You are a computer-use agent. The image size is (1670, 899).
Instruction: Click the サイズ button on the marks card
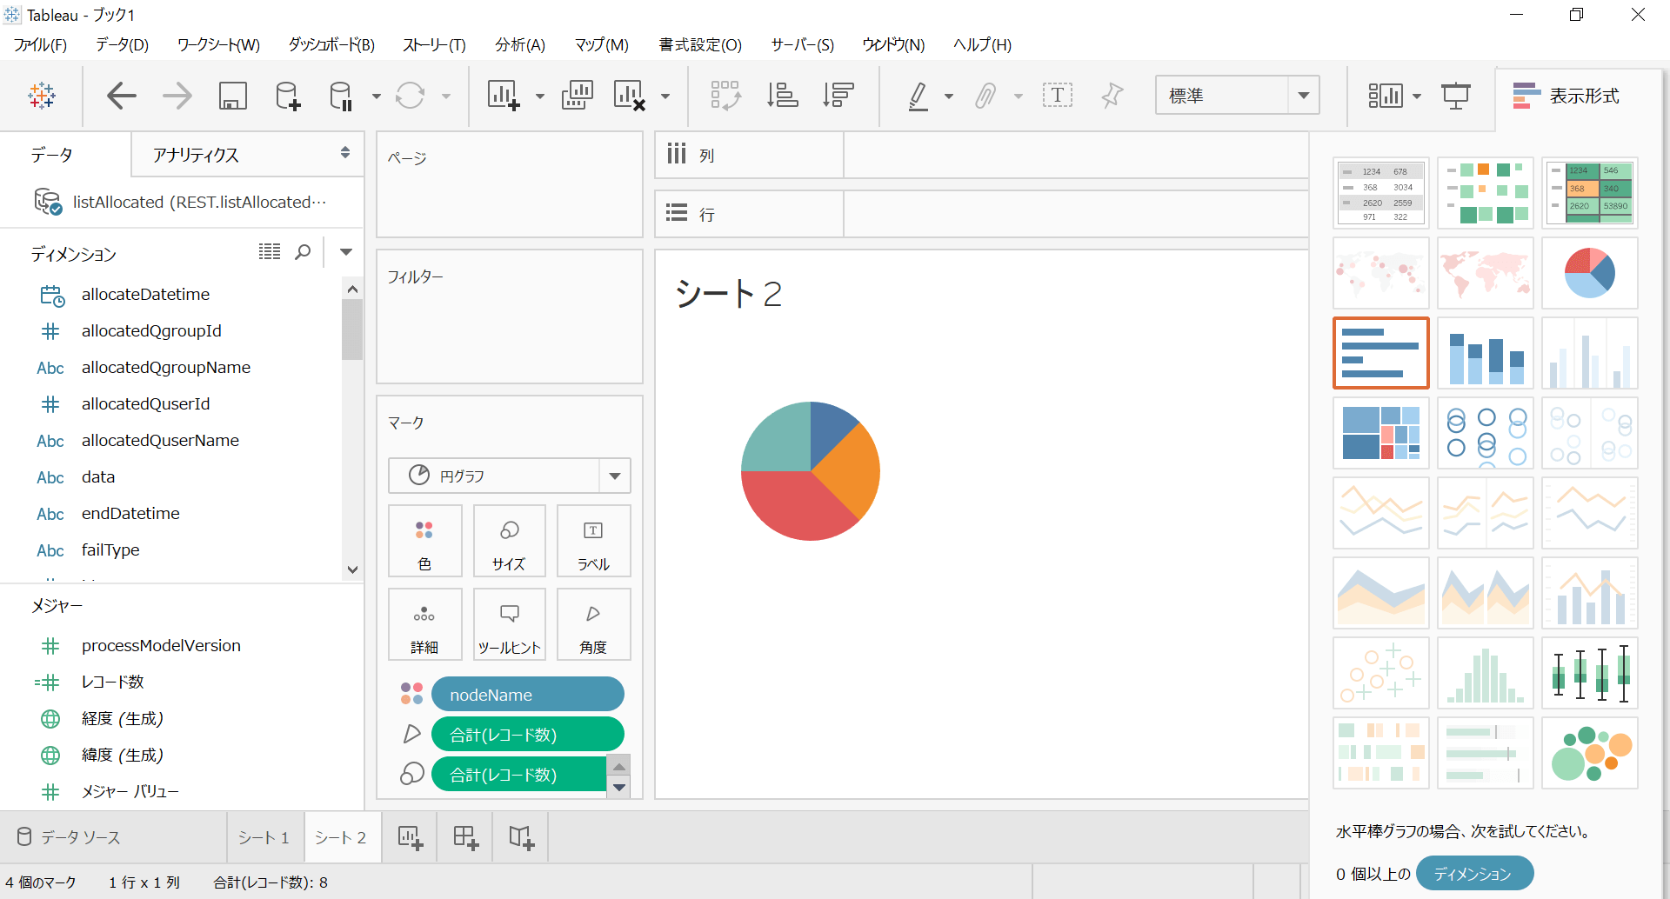(x=509, y=541)
